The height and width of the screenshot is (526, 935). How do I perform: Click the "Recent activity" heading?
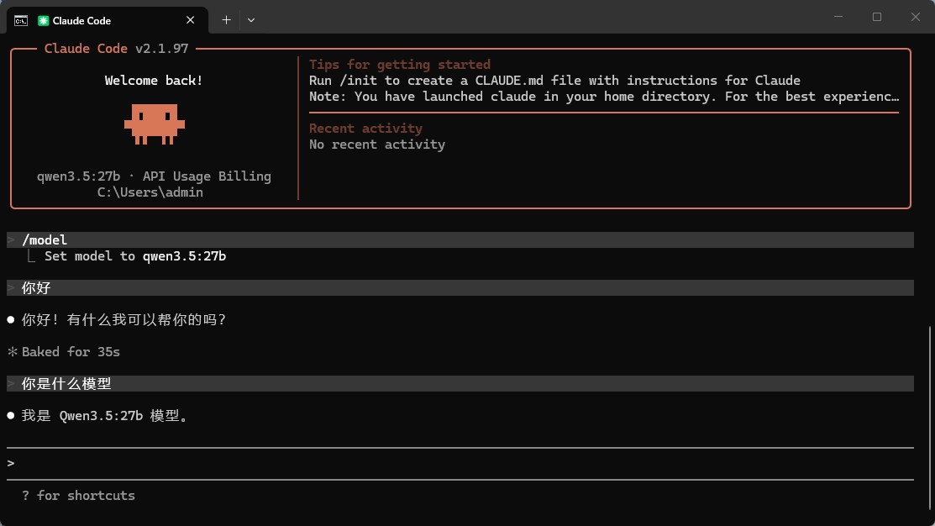pyautogui.click(x=365, y=129)
